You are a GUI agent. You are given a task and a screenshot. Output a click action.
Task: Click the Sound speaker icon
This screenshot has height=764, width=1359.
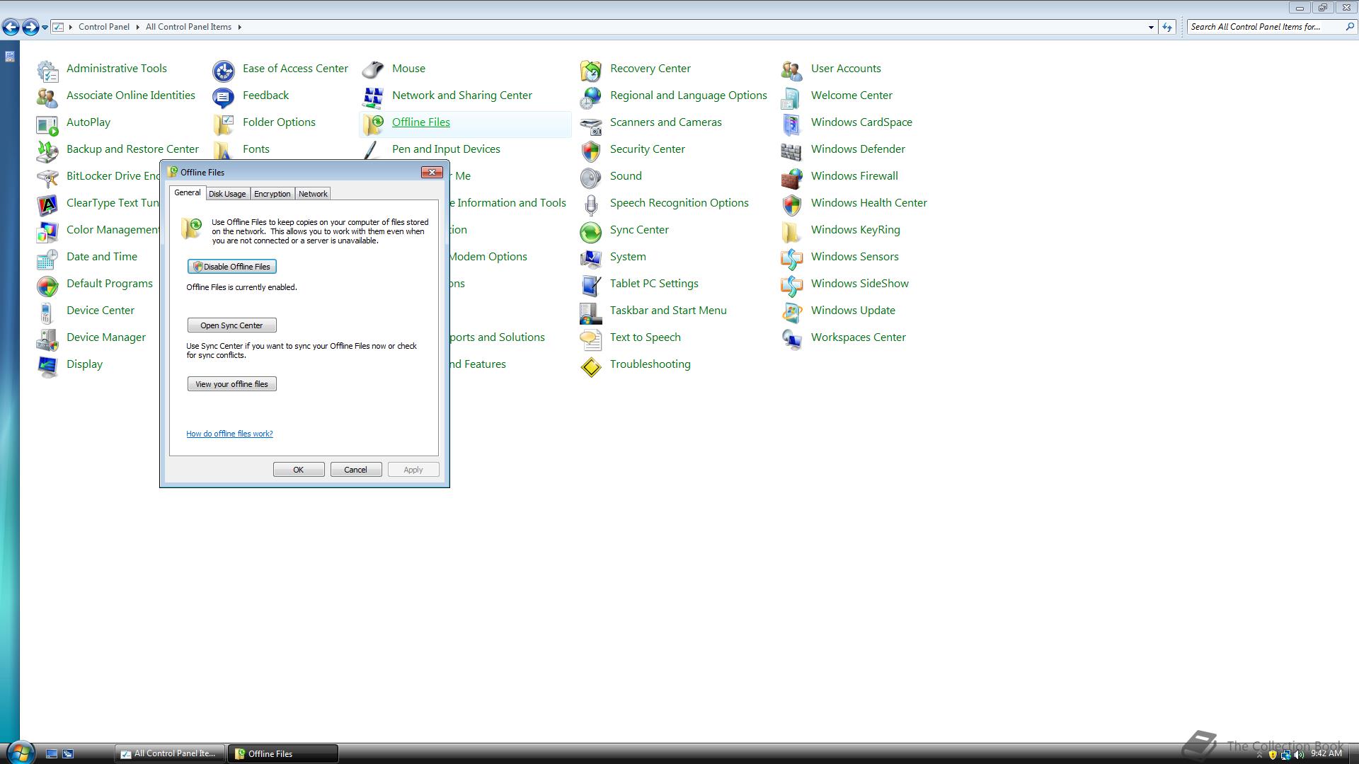tap(591, 178)
